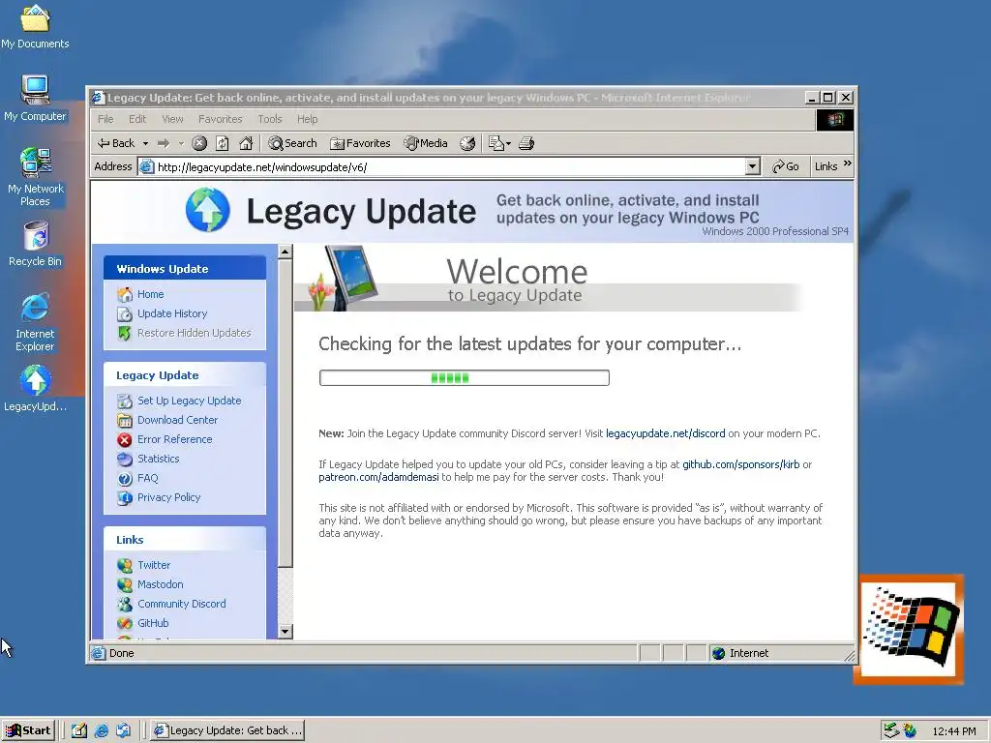Open the History toolbar icon
The image size is (991, 743).
click(467, 143)
